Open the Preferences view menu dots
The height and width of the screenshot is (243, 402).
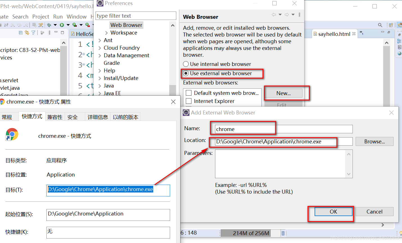tap(299, 15)
